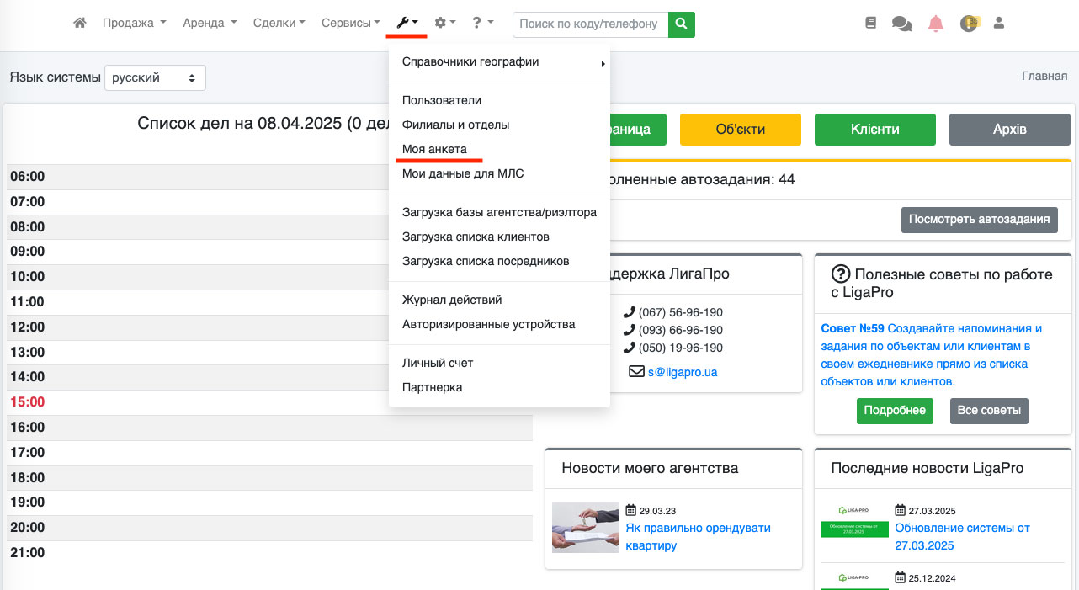Open the gear settings menu
This screenshot has height=590, width=1079.
point(444,24)
